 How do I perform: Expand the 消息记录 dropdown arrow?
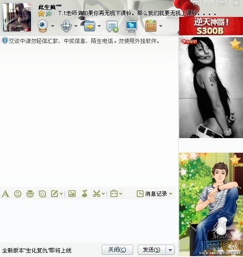tap(171, 194)
